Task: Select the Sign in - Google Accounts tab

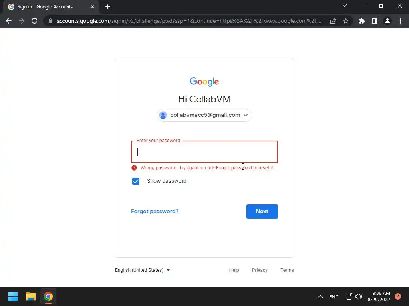Action: click(51, 7)
